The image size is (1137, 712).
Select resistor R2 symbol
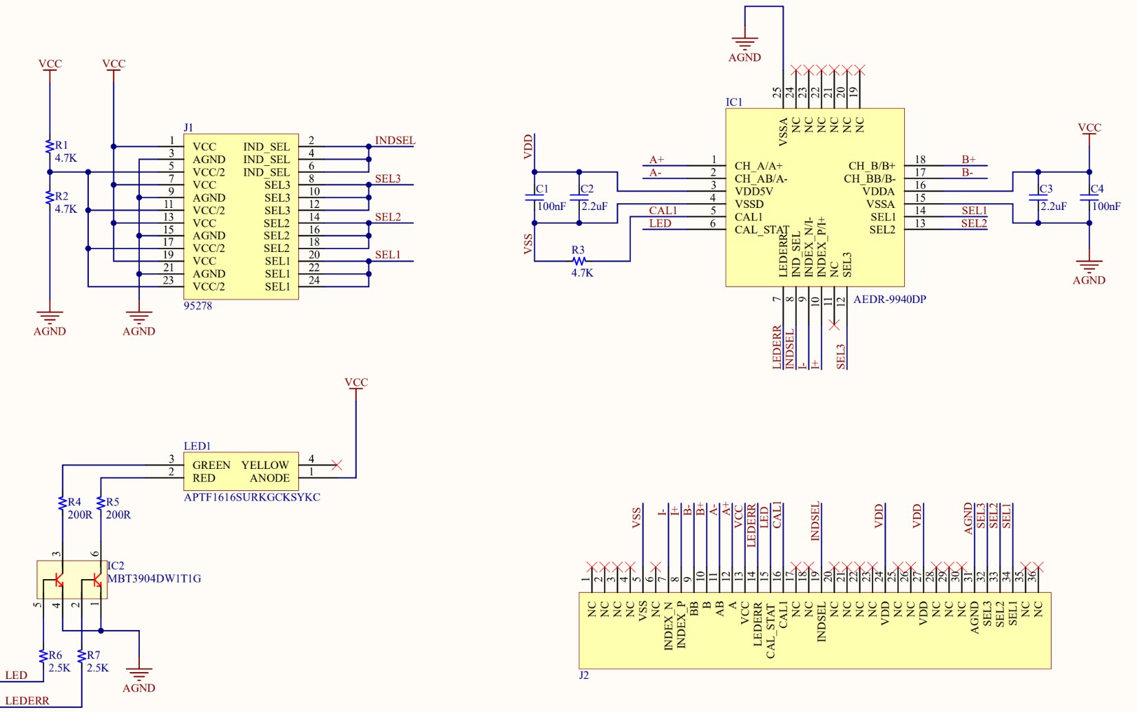point(50,198)
